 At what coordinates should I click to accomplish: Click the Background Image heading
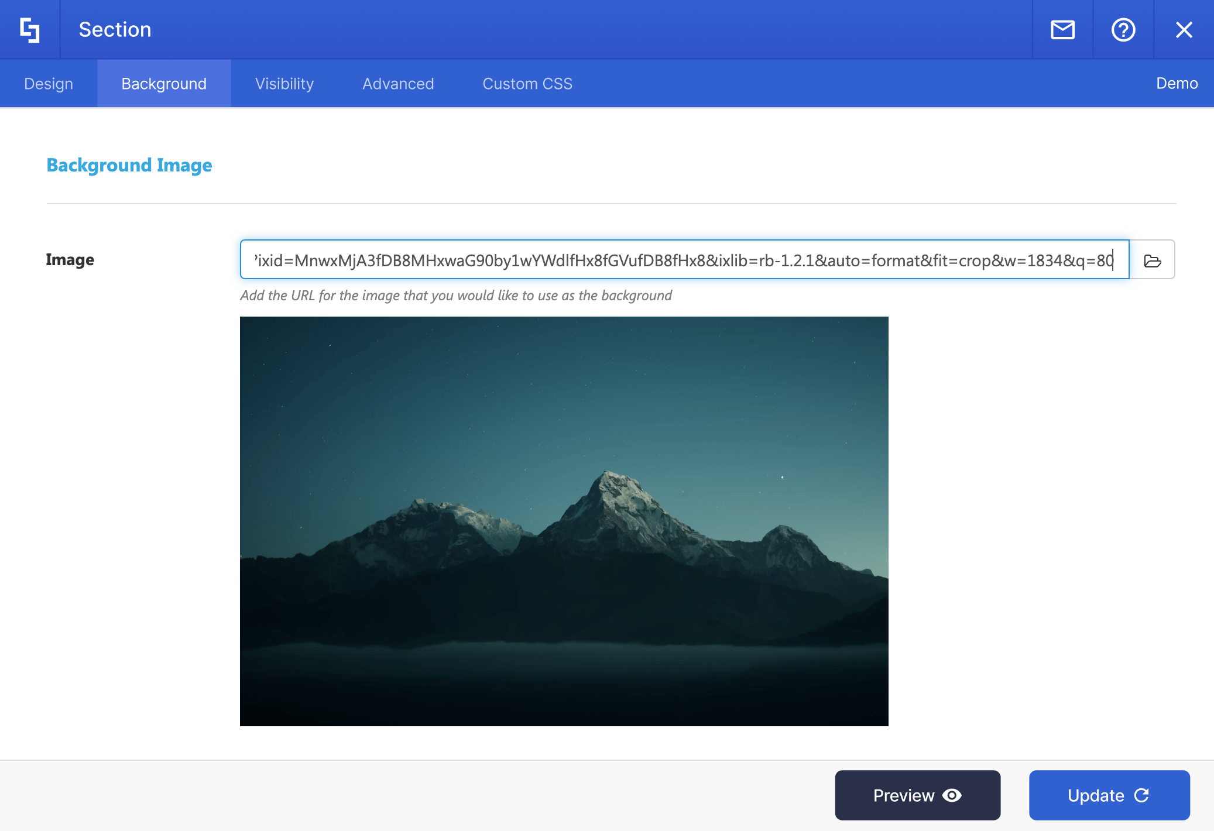click(129, 166)
